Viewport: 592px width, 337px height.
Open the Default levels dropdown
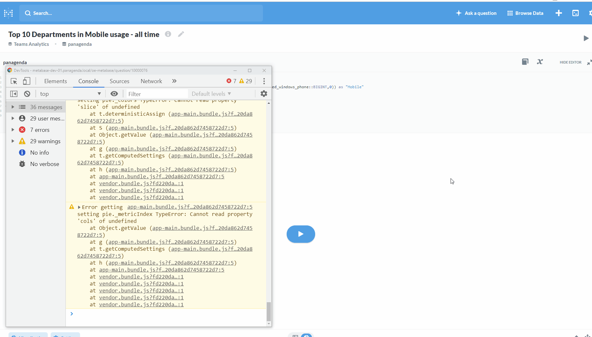click(x=211, y=94)
